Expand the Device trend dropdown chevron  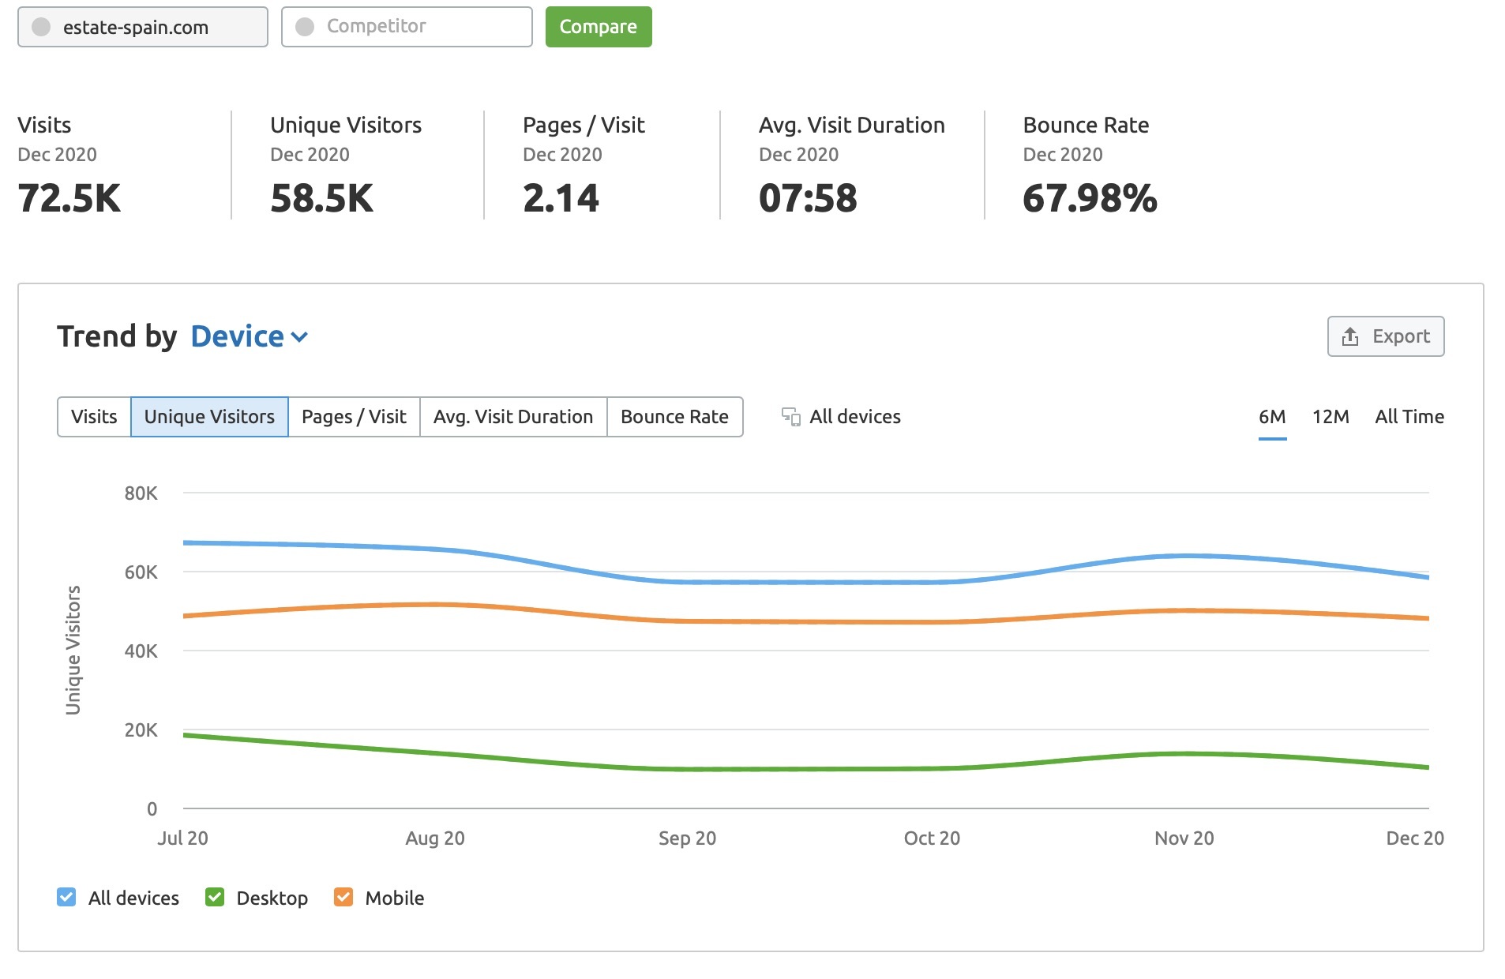[299, 337]
